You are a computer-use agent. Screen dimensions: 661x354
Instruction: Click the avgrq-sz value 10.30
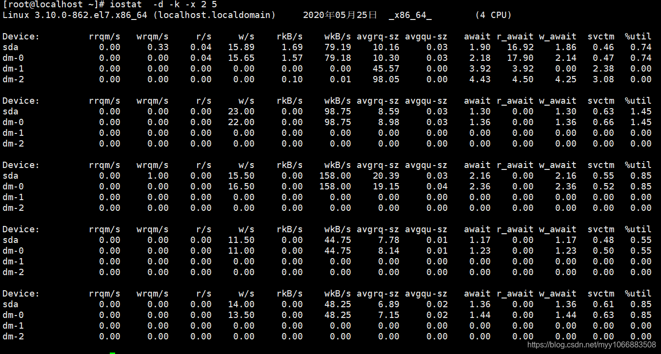[386, 58]
